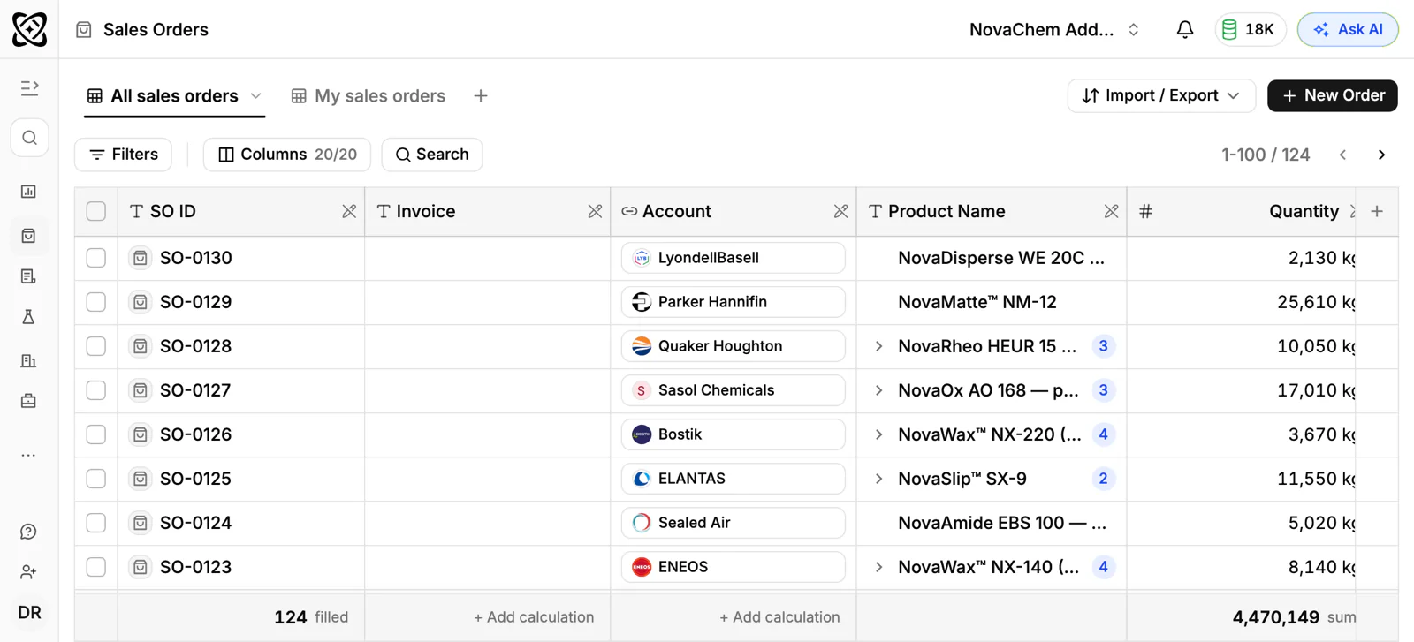1414x642 pixels.
Task: Open the SO-0130 record icon
Action: (x=141, y=258)
